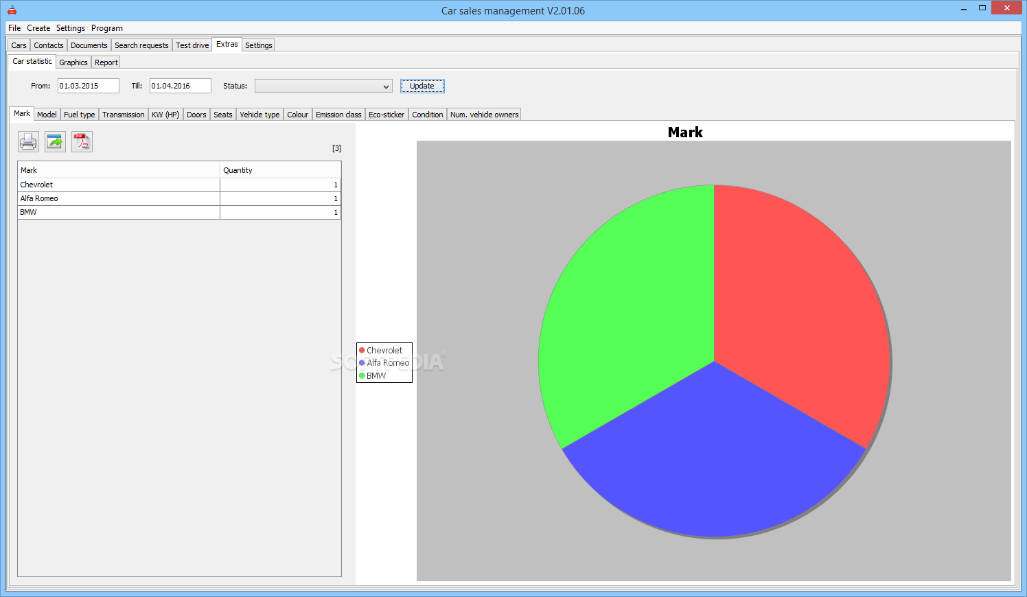The width and height of the screenshot is (1027, 597).
Task: Open the Program menu
Action: pyautogui.click(x=107, y=28)
